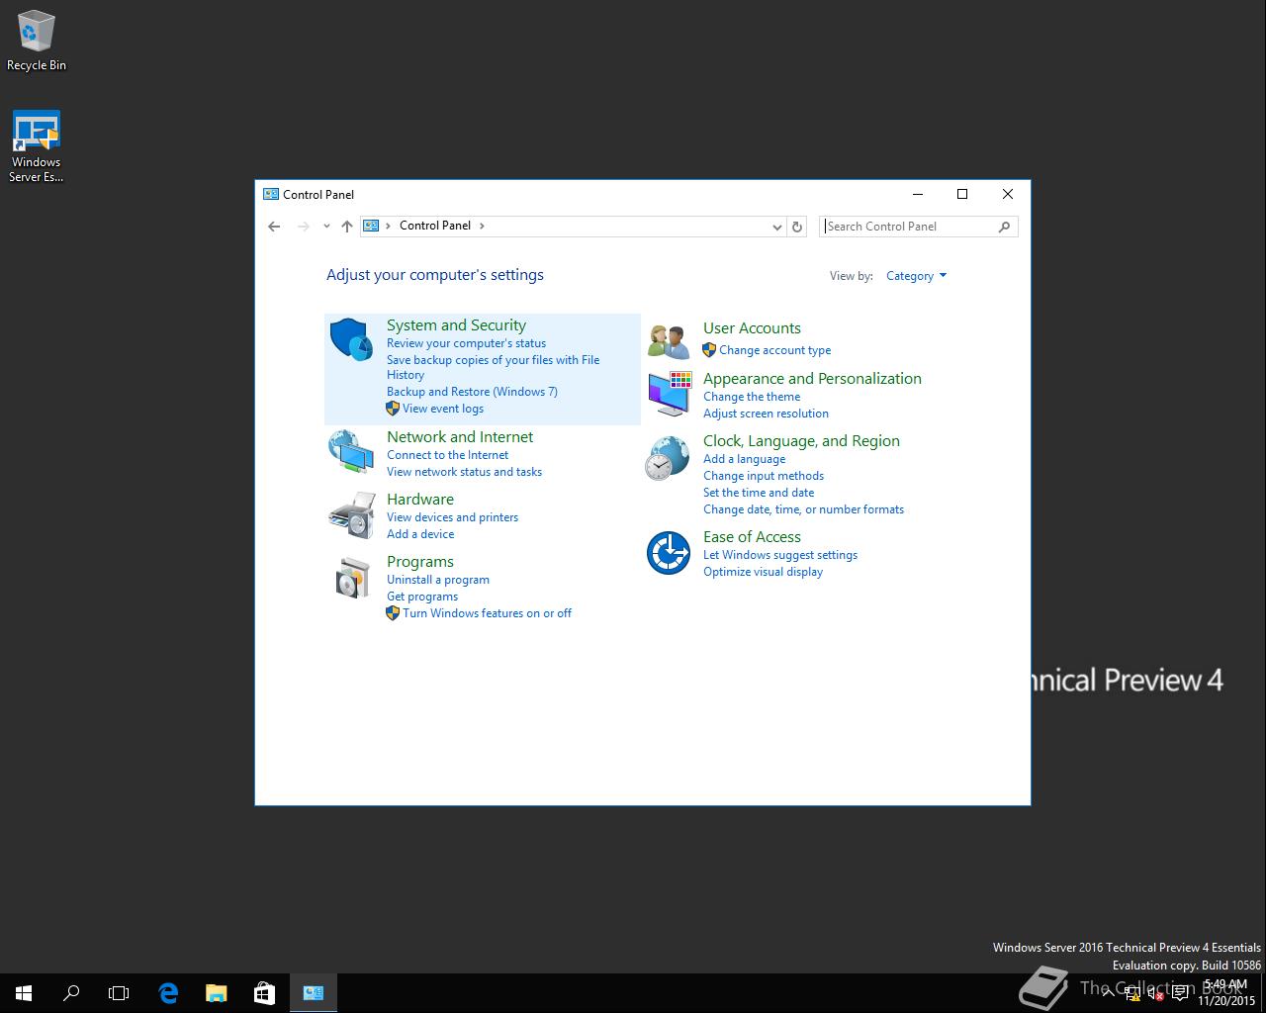Open Appearance and Personalization monitor icon
The image size is (1266, 1013).
coord(669,394)
